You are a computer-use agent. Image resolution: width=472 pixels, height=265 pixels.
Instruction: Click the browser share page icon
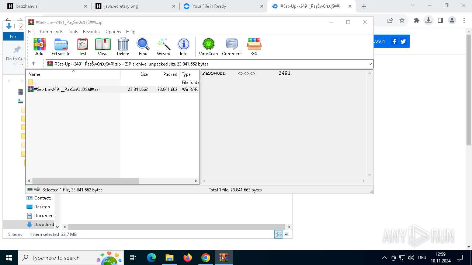tap(390, 21)
